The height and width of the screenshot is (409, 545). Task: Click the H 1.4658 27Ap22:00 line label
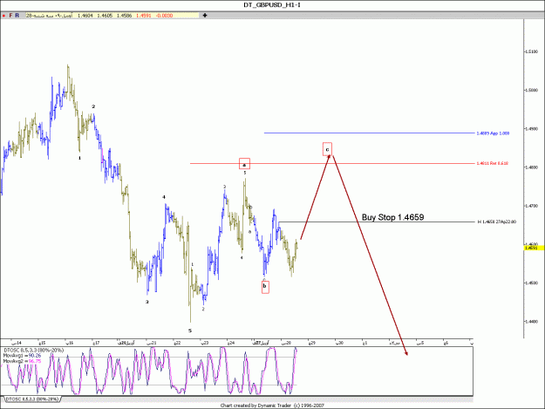(497, 222)
